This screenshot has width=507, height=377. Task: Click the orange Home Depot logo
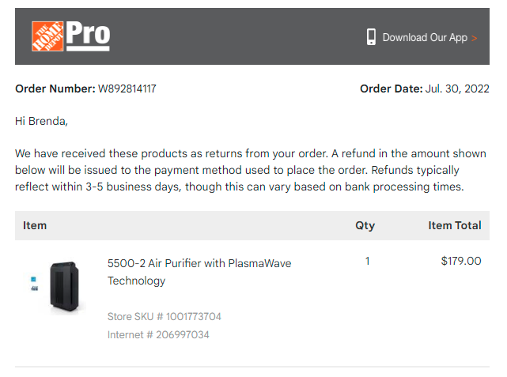(47, 36)
